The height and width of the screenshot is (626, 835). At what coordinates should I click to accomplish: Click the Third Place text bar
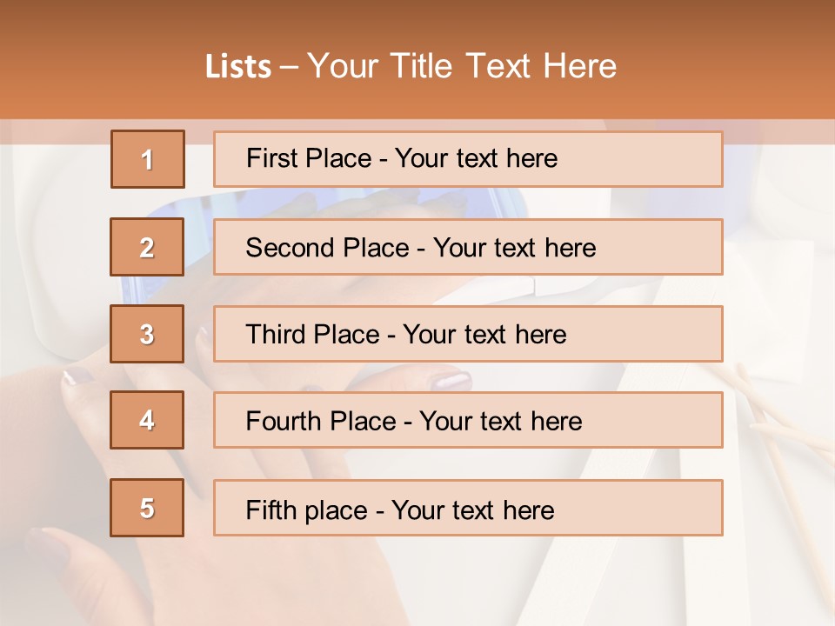(468, 334)
